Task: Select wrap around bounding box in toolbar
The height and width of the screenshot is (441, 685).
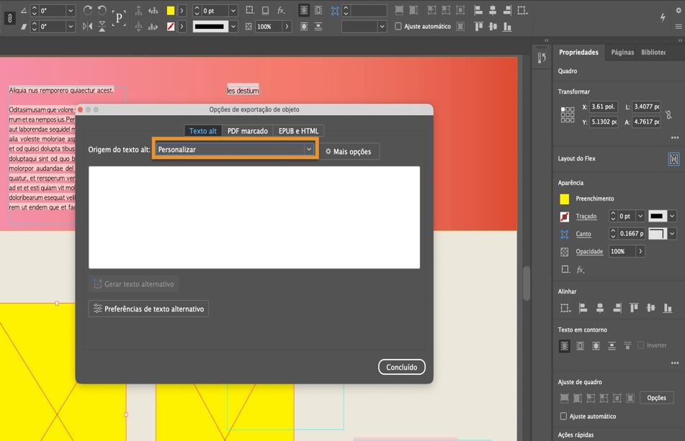Action: 318,10
